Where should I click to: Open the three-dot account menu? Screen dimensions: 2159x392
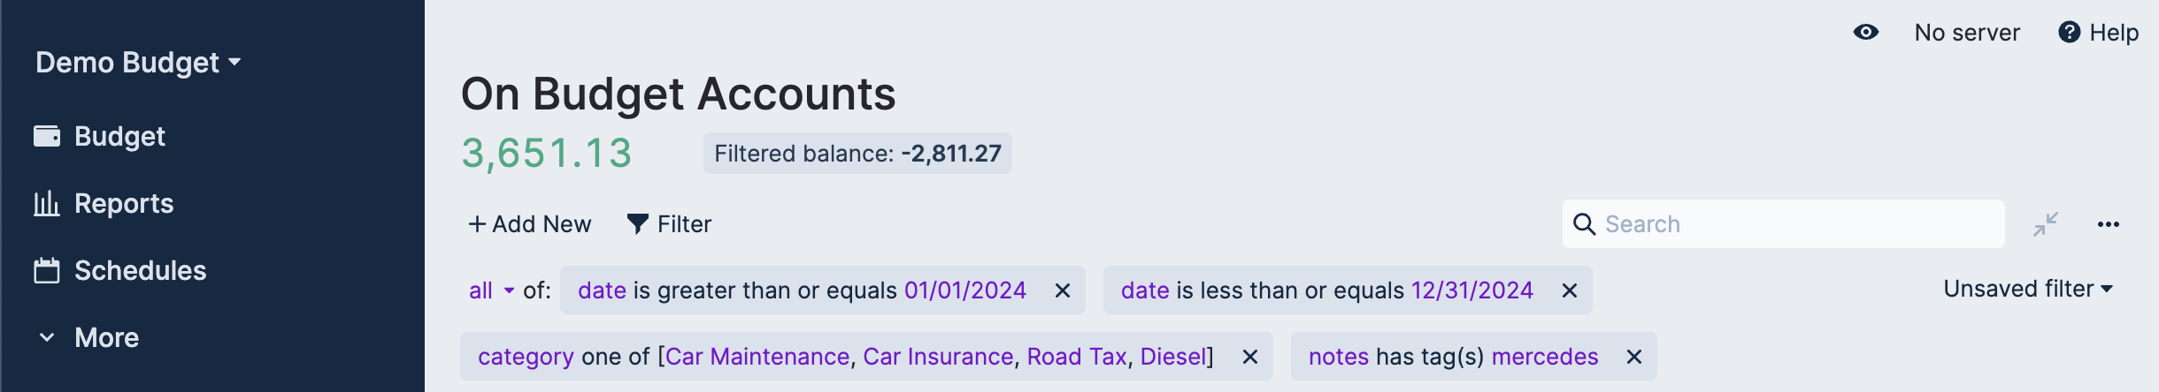pyautogui.click(x=2108, y=224)
